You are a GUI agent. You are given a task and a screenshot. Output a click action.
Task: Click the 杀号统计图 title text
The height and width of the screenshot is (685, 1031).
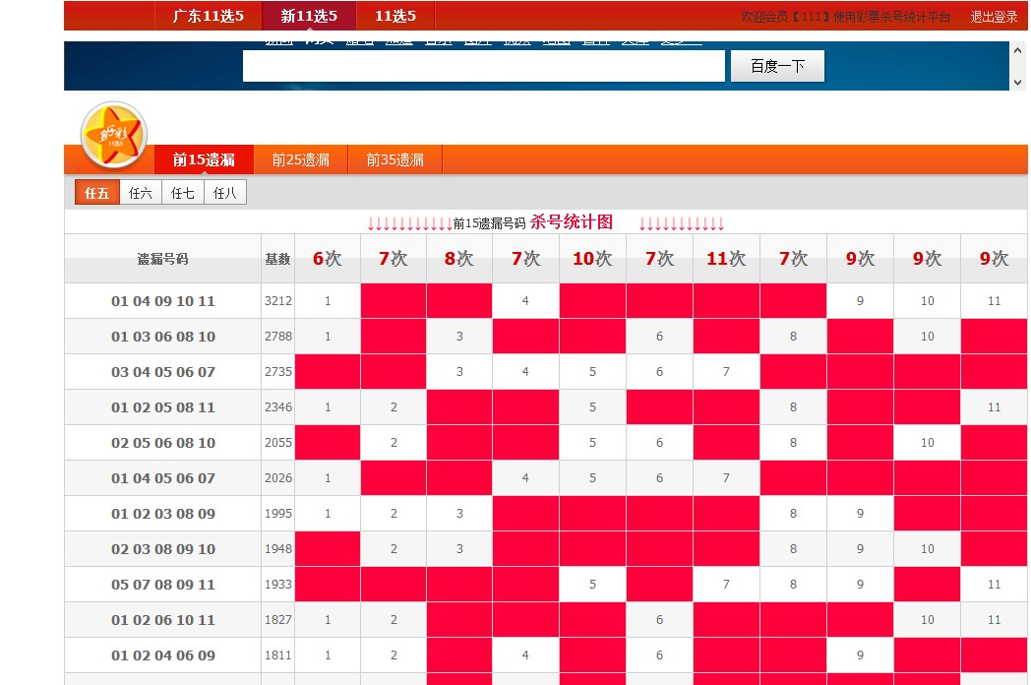(x=572, y=222)
